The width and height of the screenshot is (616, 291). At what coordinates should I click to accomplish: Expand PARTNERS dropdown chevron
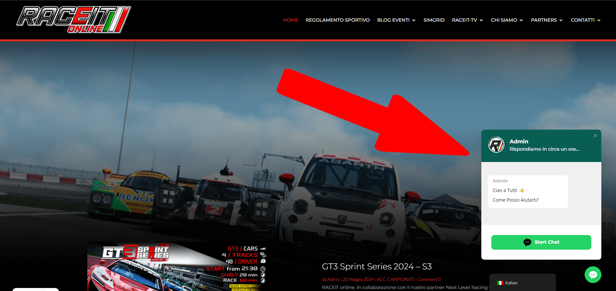tap(561, 20)
